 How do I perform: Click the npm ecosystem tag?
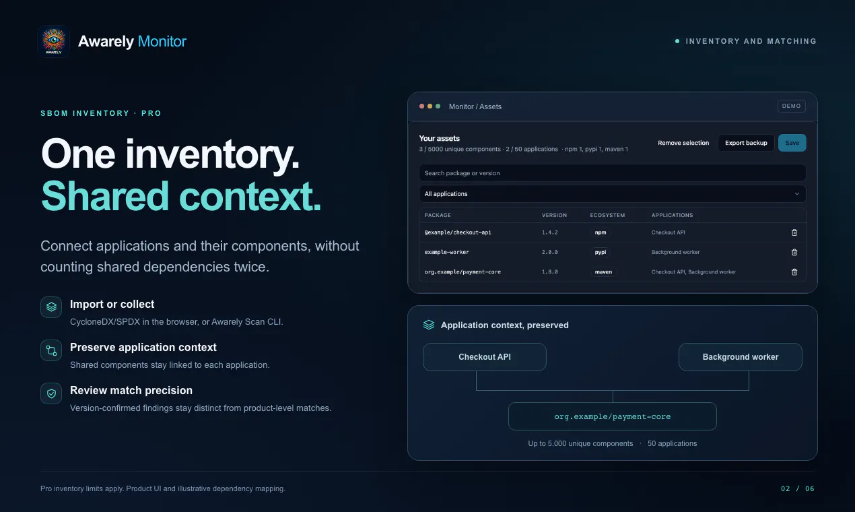tap(601, 232)
